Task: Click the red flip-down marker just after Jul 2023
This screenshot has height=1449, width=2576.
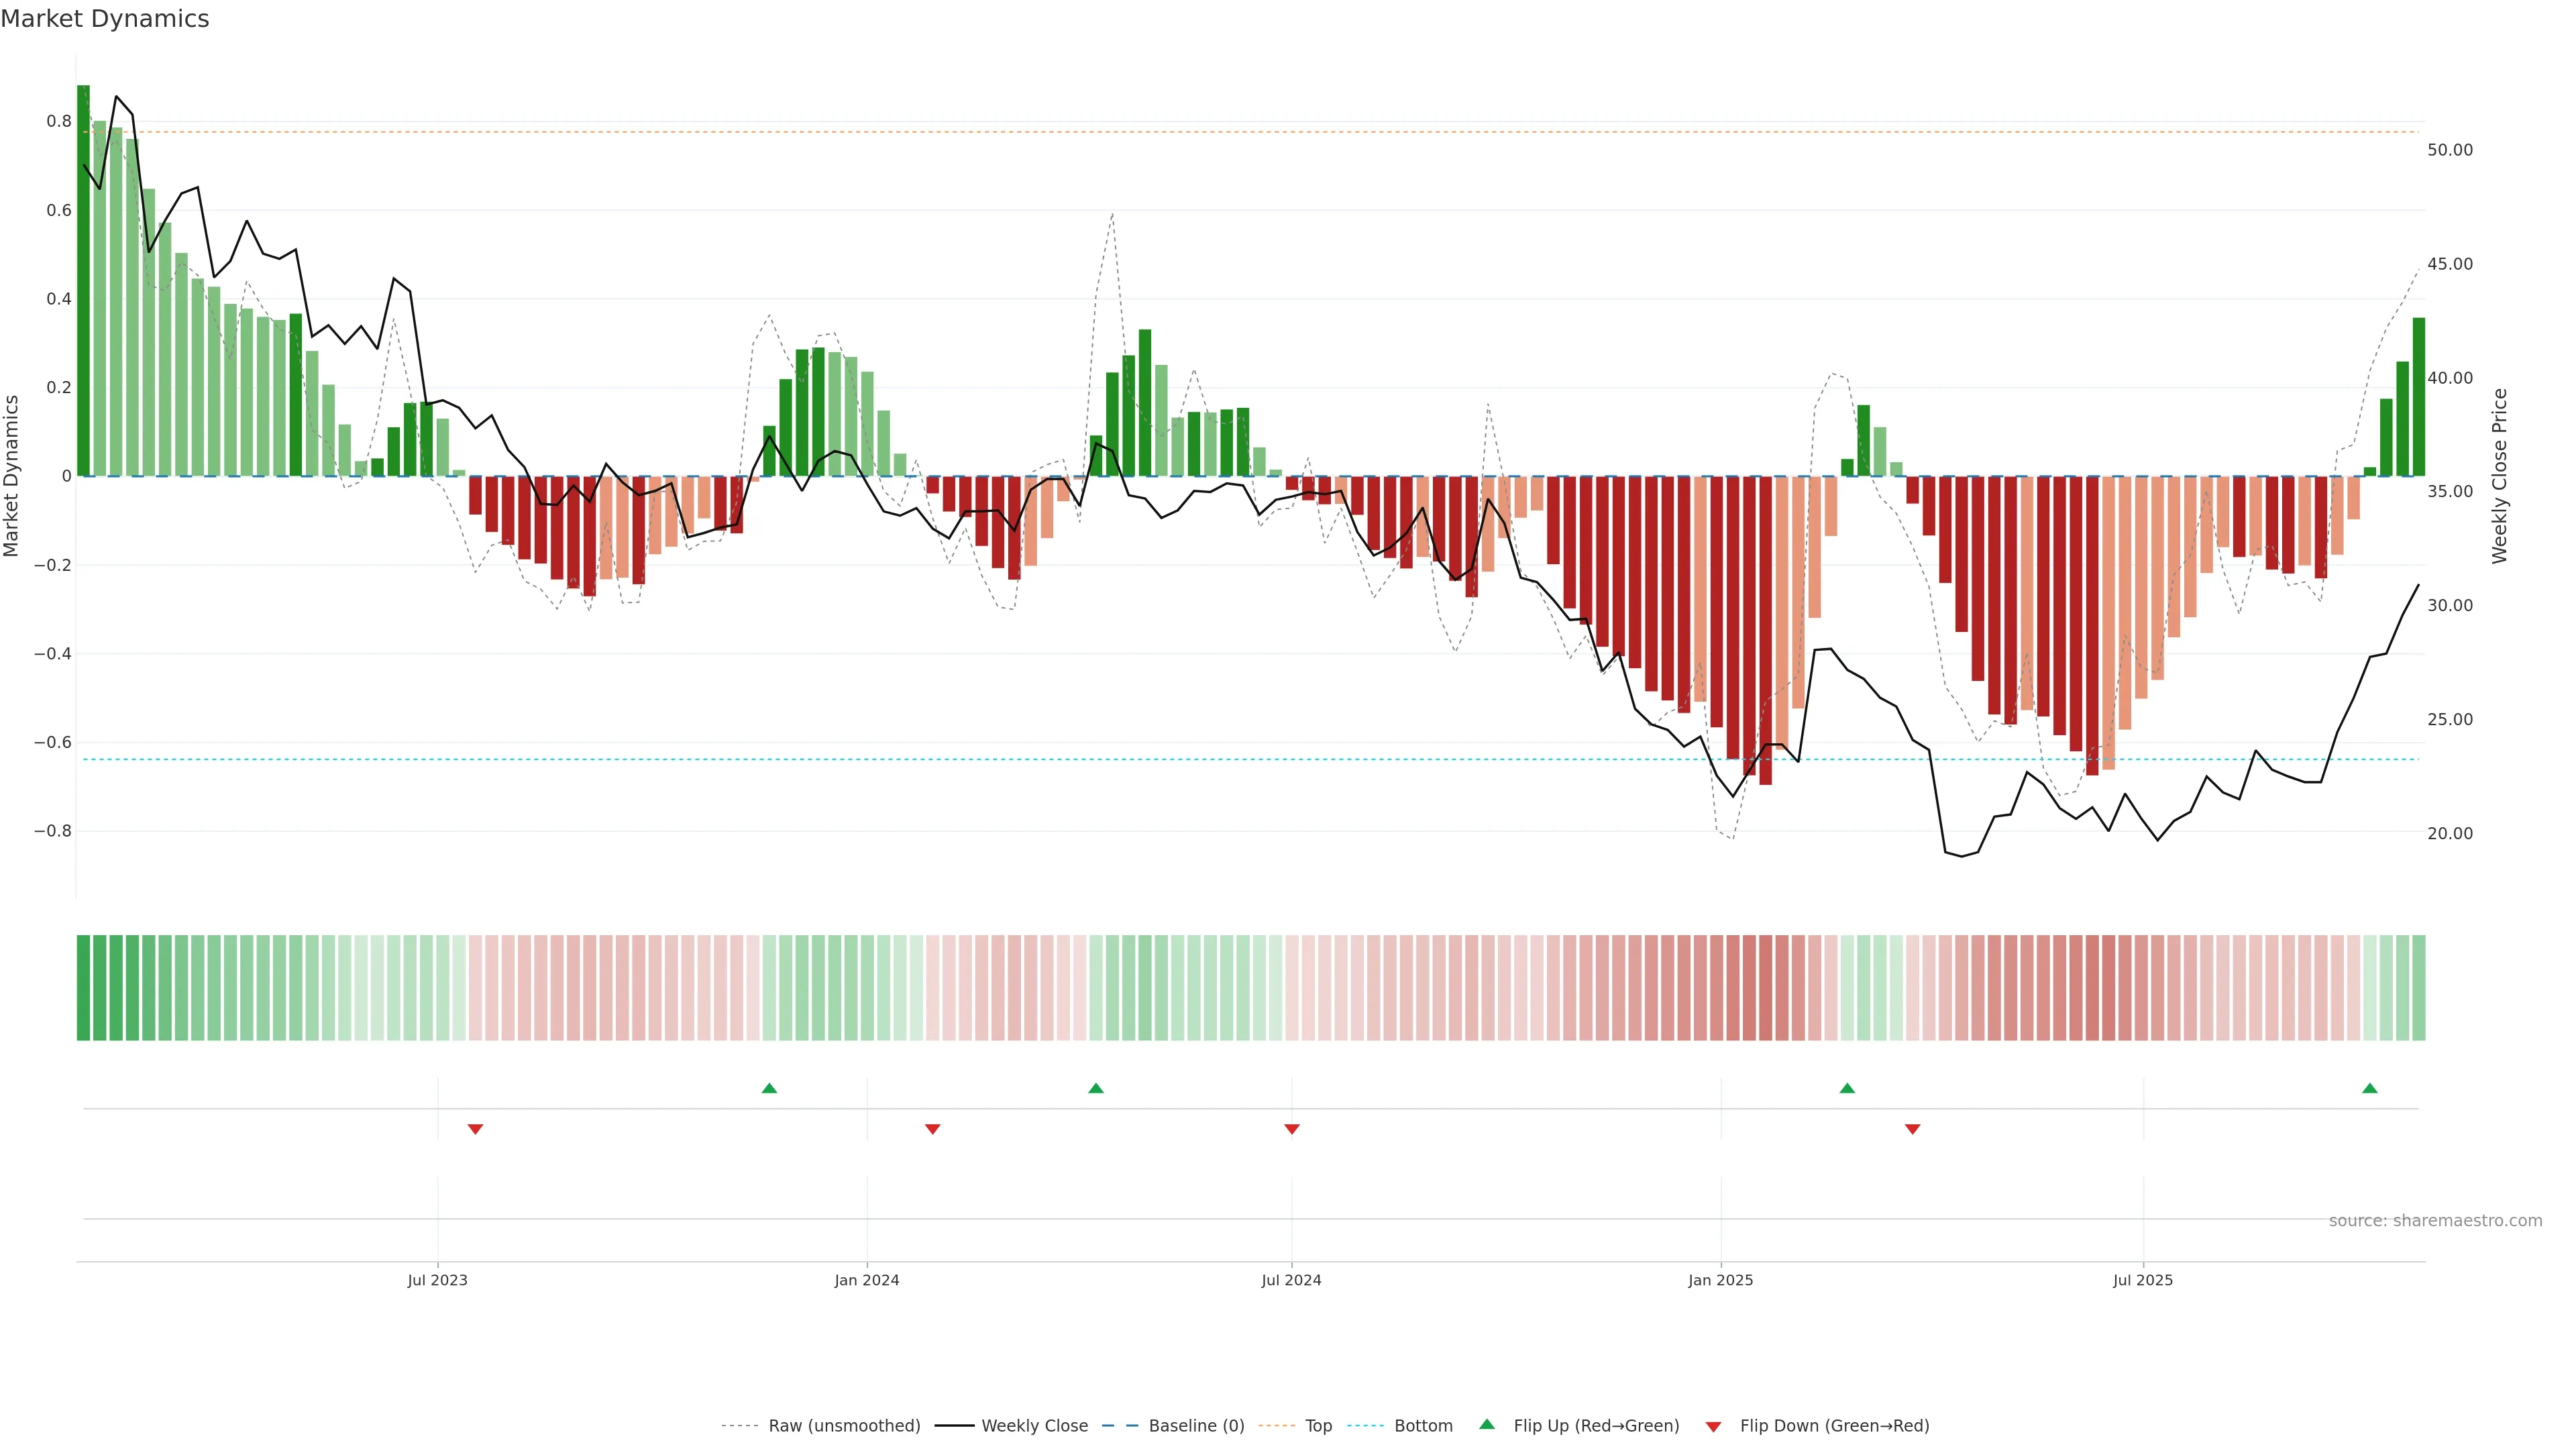Action: [x=475, y=1129]
